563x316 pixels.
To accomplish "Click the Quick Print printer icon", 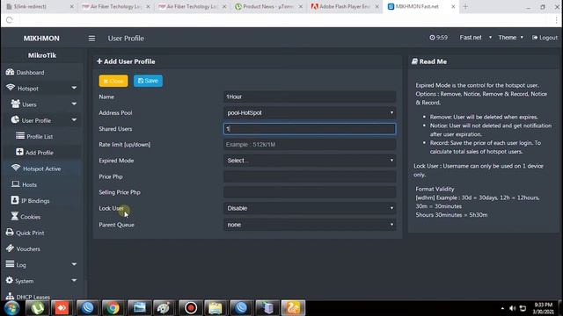I will click(10, 232).
